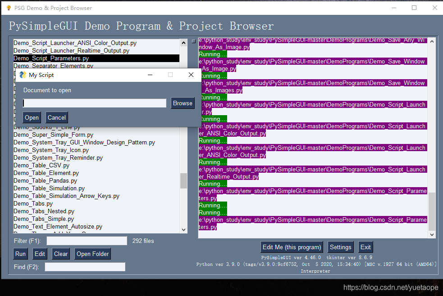
Task: Click the file list scroll down arrow
Action: [x=183, y=230]
